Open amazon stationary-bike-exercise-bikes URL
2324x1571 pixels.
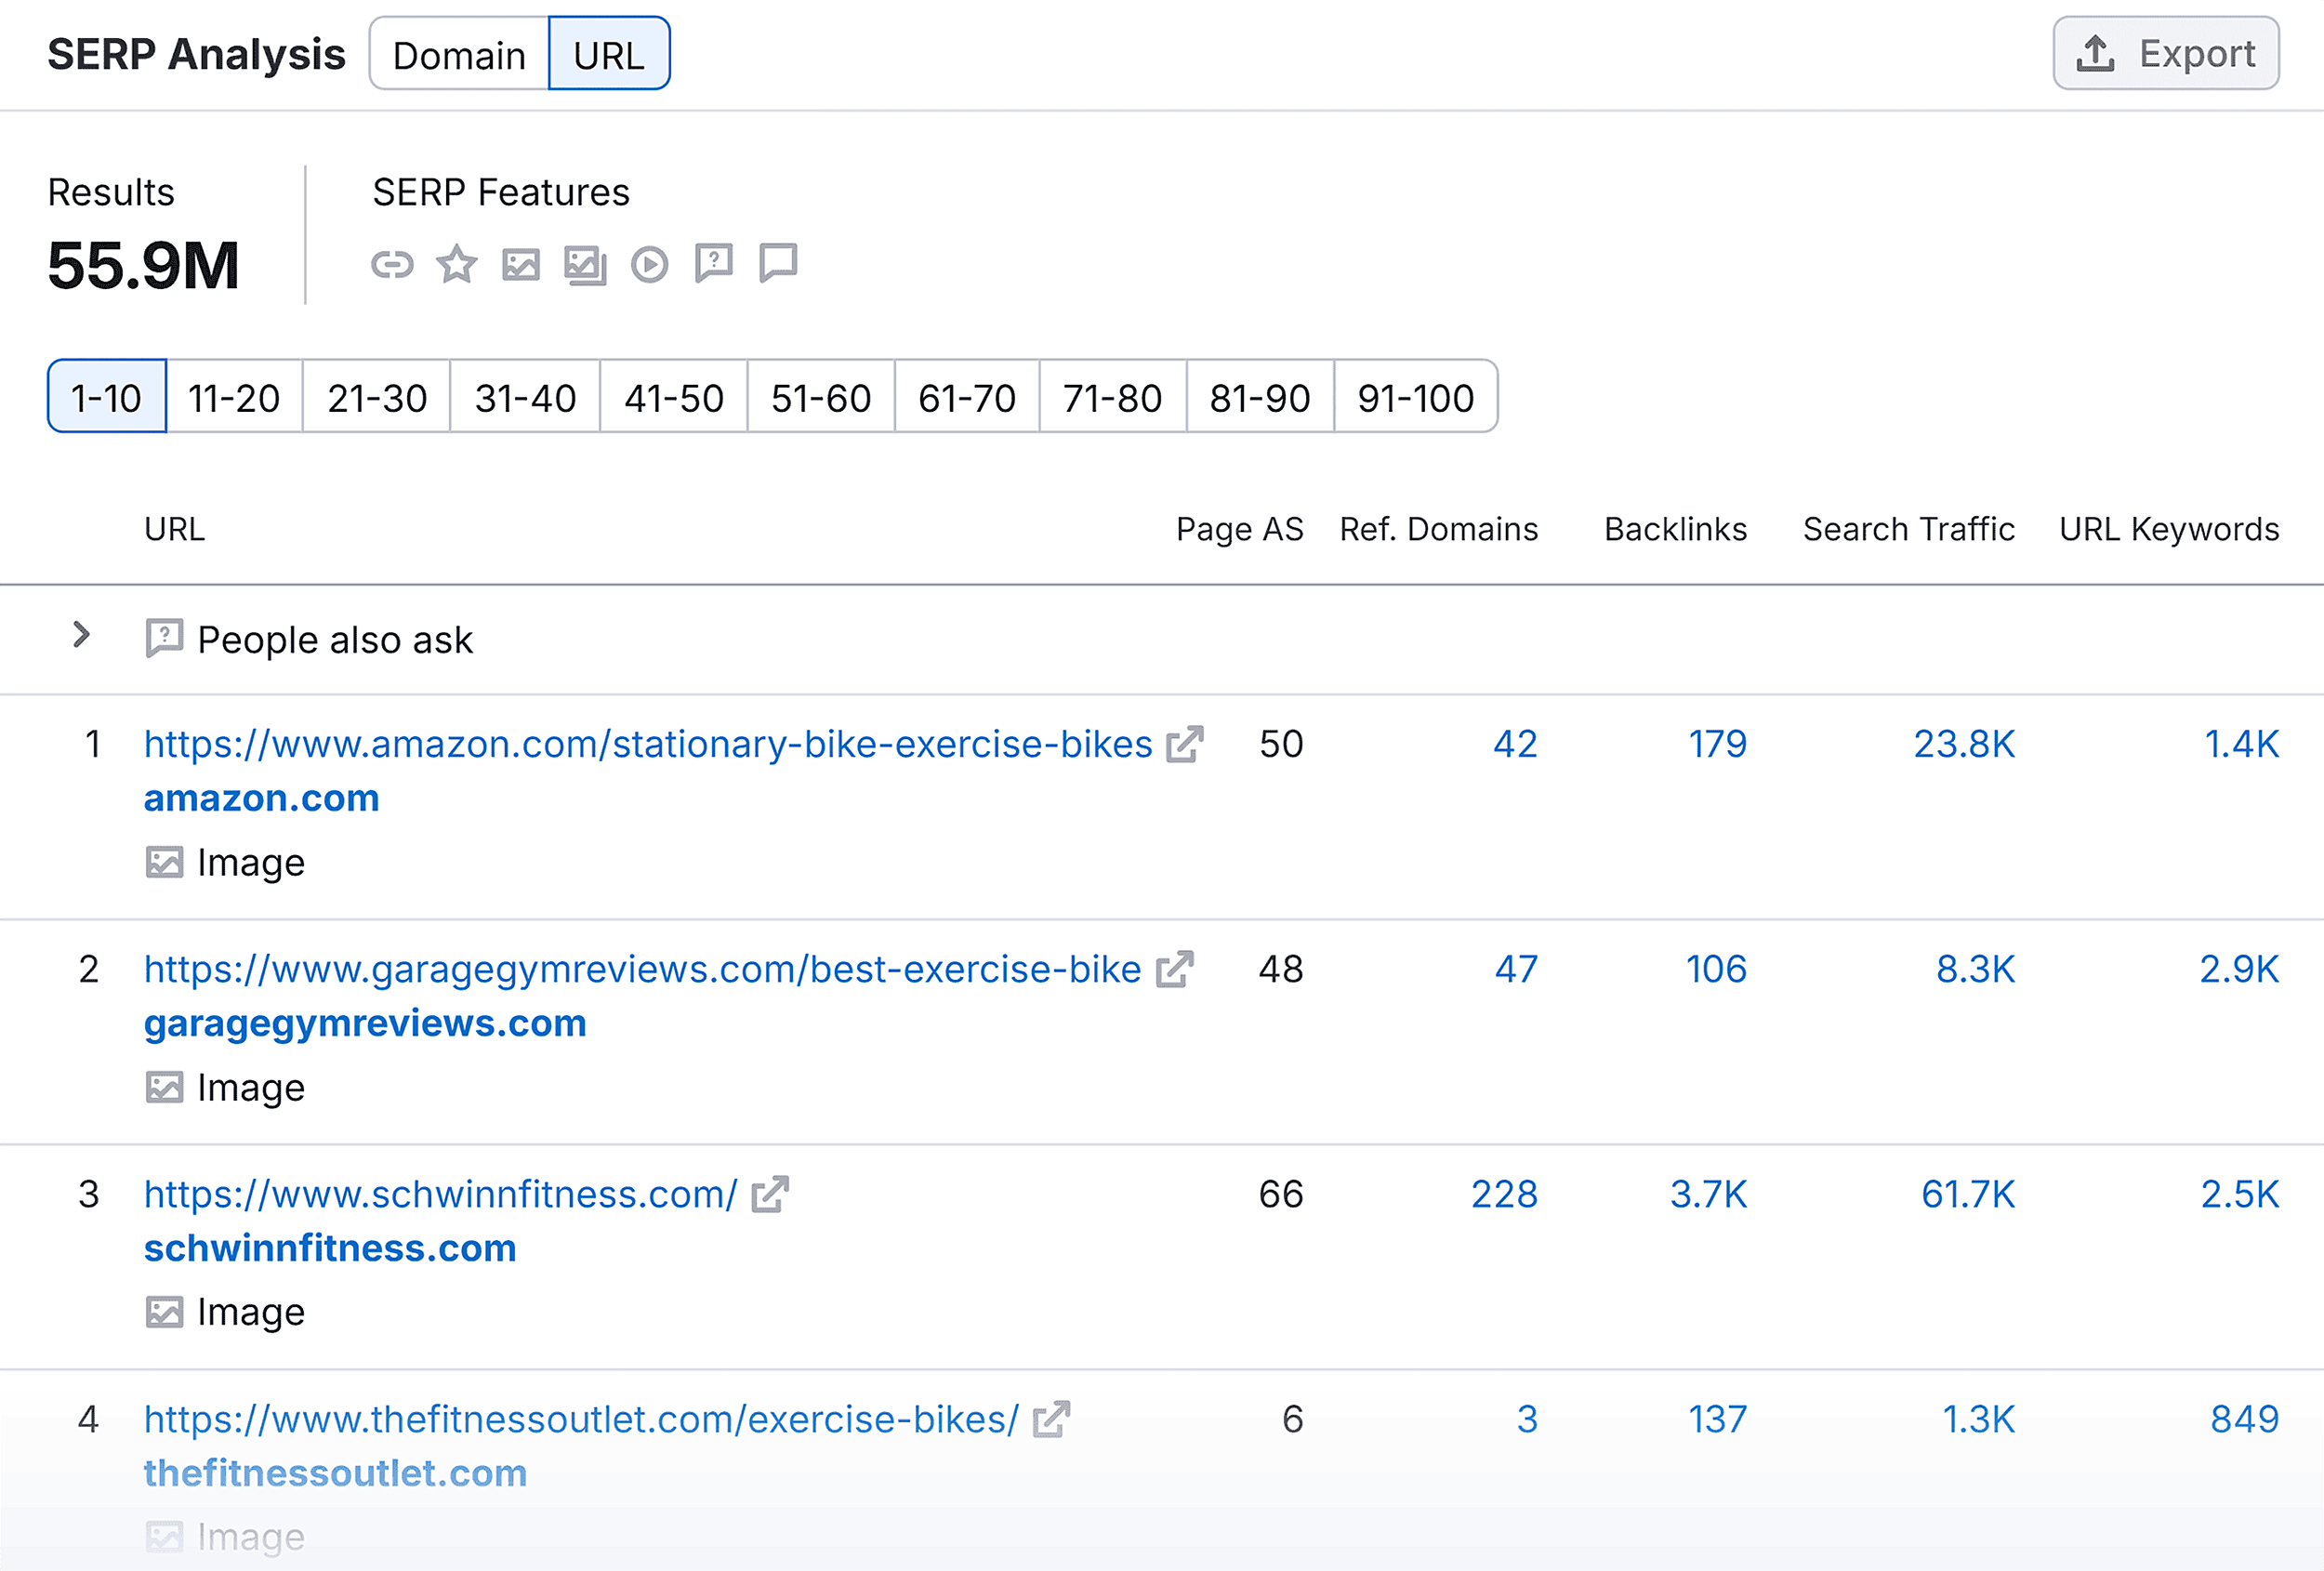point(648,744)
